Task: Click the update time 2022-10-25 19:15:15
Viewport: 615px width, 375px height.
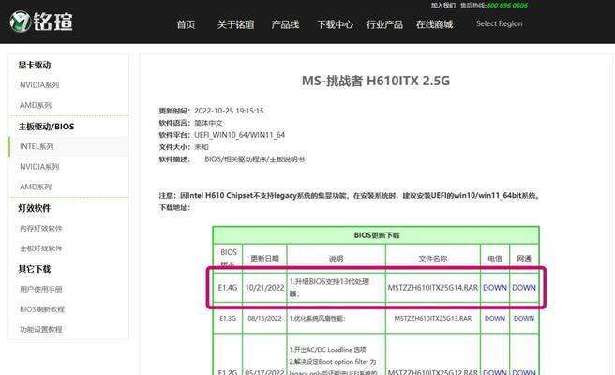Action: (x=229, y=111)
